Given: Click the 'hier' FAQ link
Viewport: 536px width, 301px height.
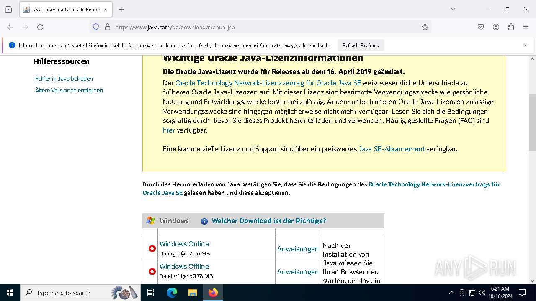Looking at the screenshot, I should point(169,130).
